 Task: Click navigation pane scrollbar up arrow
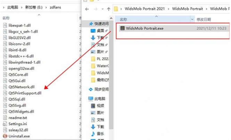[x=111, y=18]
